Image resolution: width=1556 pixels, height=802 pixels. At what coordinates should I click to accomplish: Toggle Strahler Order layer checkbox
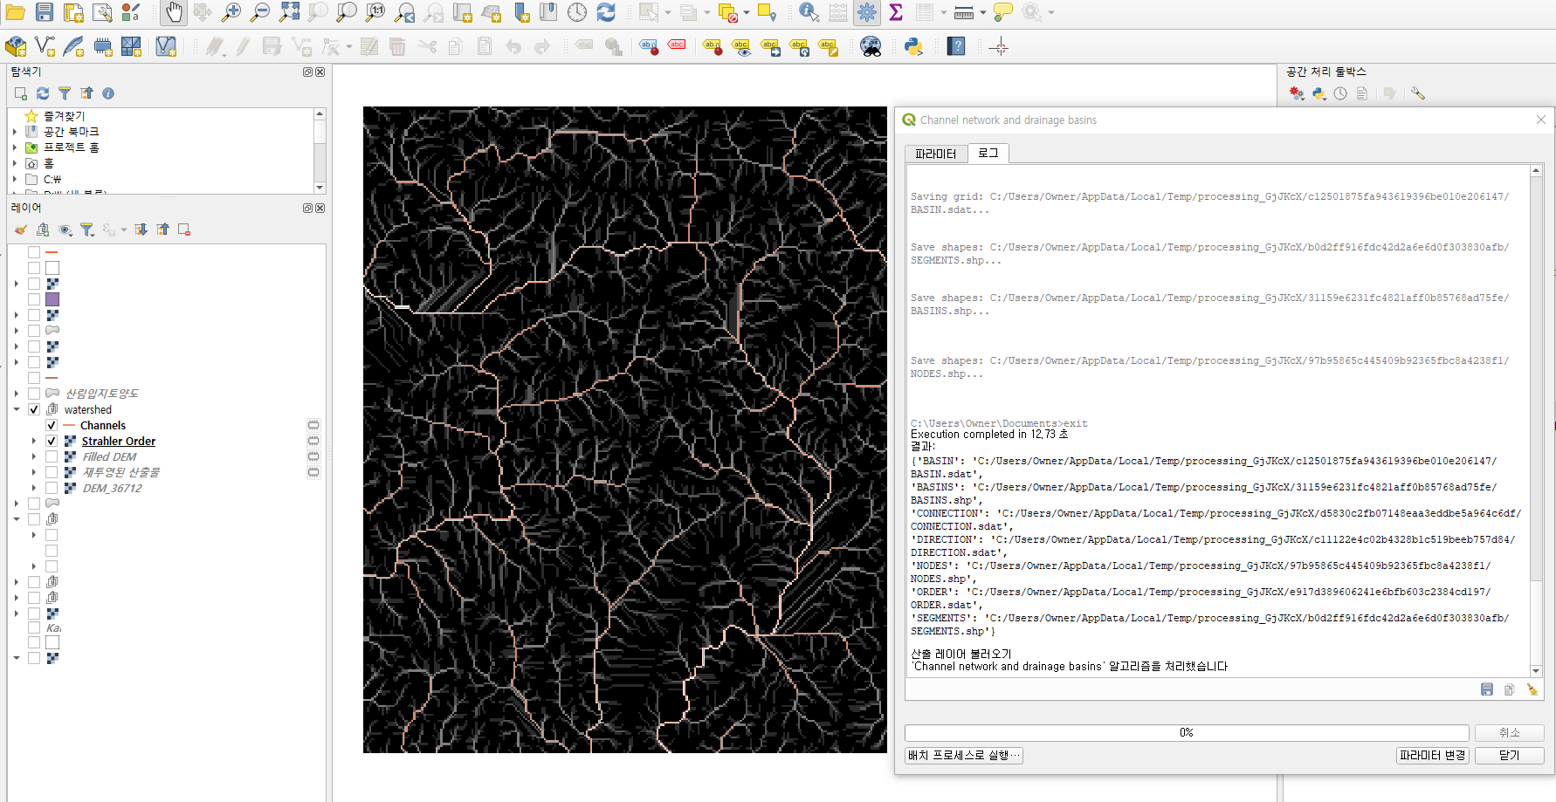(52, 441)
